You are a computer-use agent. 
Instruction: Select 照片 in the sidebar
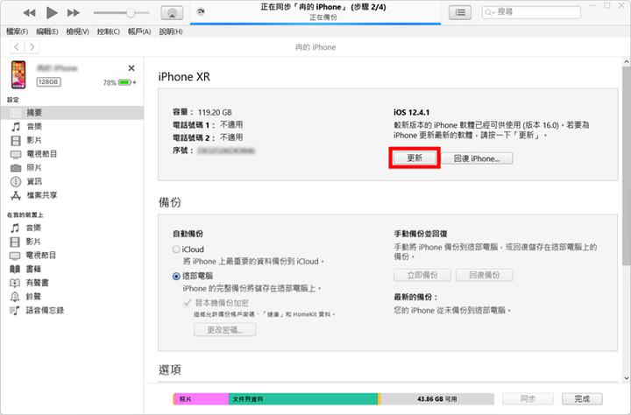click(72, 168)
